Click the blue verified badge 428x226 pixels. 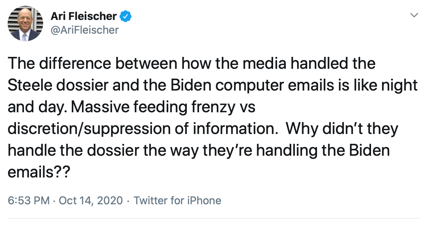point(126,16)
